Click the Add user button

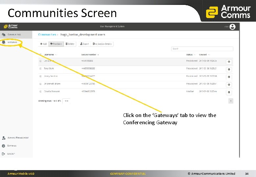43,44
